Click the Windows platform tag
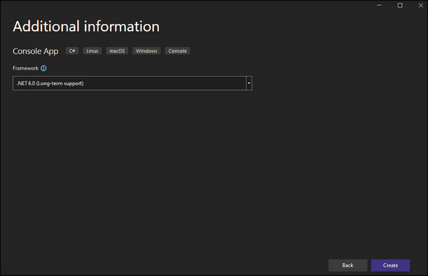Image resolution: width=428 pixels, height=276 pixels. coord(146,51)
